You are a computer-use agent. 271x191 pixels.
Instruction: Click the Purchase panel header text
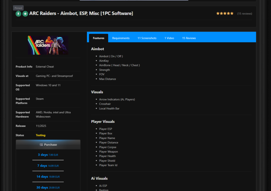coord(50,145)
